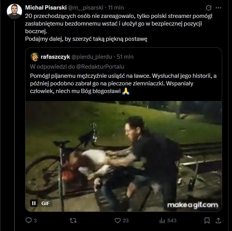This screenshot has height=231, width=232.
Task: Share the post via share icon
Action: tap(219, 220)
